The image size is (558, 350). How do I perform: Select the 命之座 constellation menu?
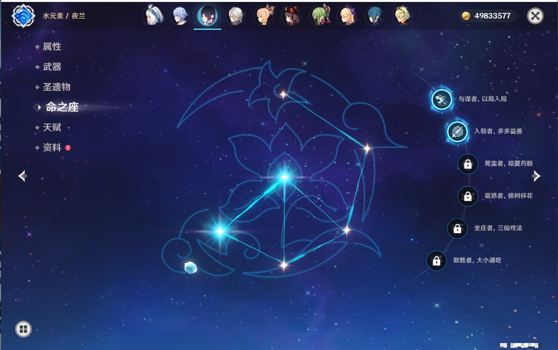pyautogui.click(x=62, y=107)
